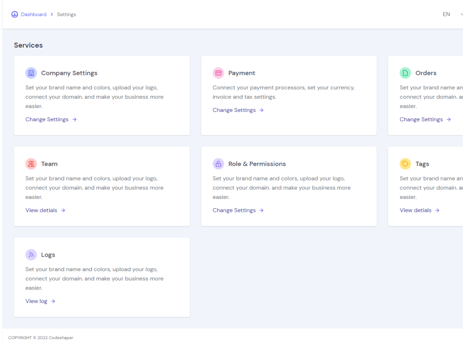Select the Tags label icon
The width and height of the screenshot is (463, 347).
coord(405,163)
